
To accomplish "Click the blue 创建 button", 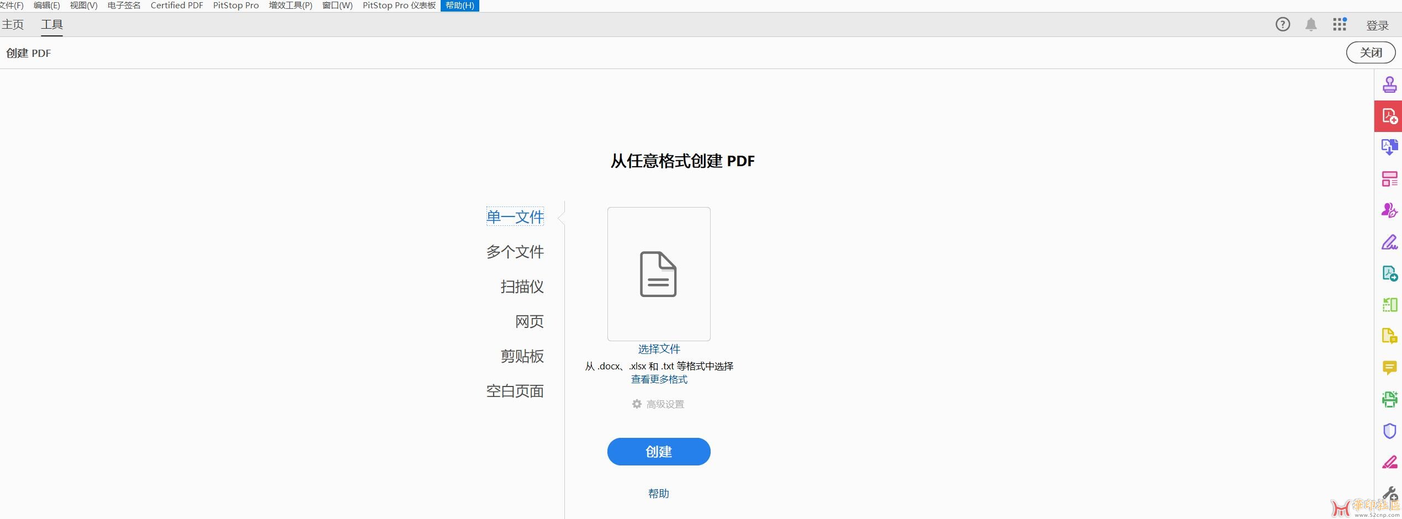I will 658,451.
